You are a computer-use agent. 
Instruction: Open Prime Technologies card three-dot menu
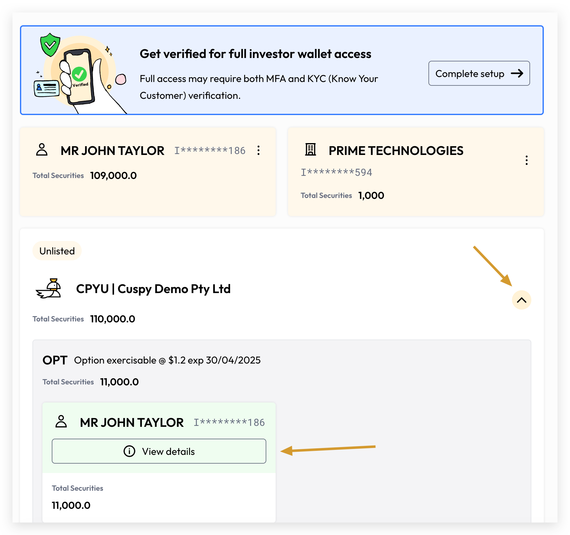click(x=527, y=160)
